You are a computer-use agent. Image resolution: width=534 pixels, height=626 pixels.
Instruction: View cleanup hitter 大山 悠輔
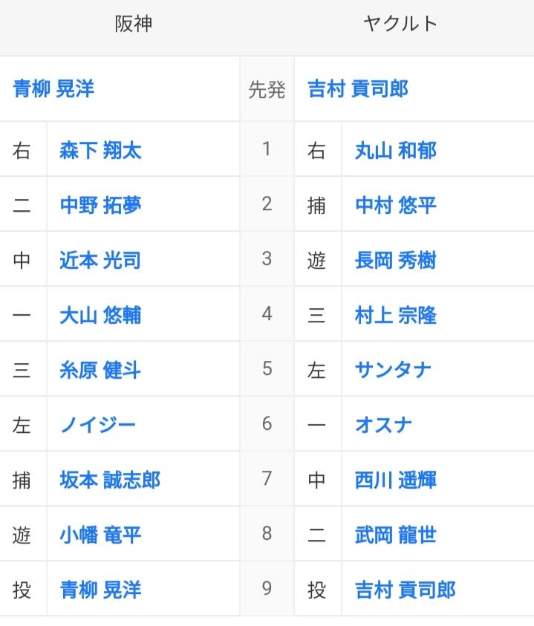[100, 315]
